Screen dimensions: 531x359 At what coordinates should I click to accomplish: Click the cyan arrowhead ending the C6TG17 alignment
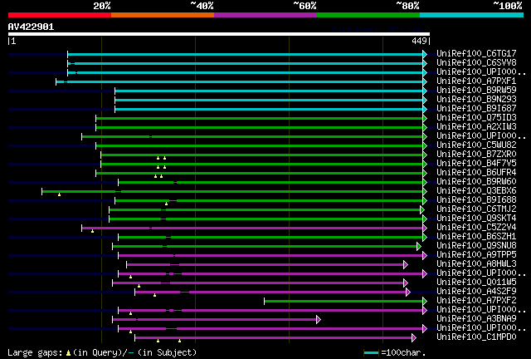click(425, 54)
